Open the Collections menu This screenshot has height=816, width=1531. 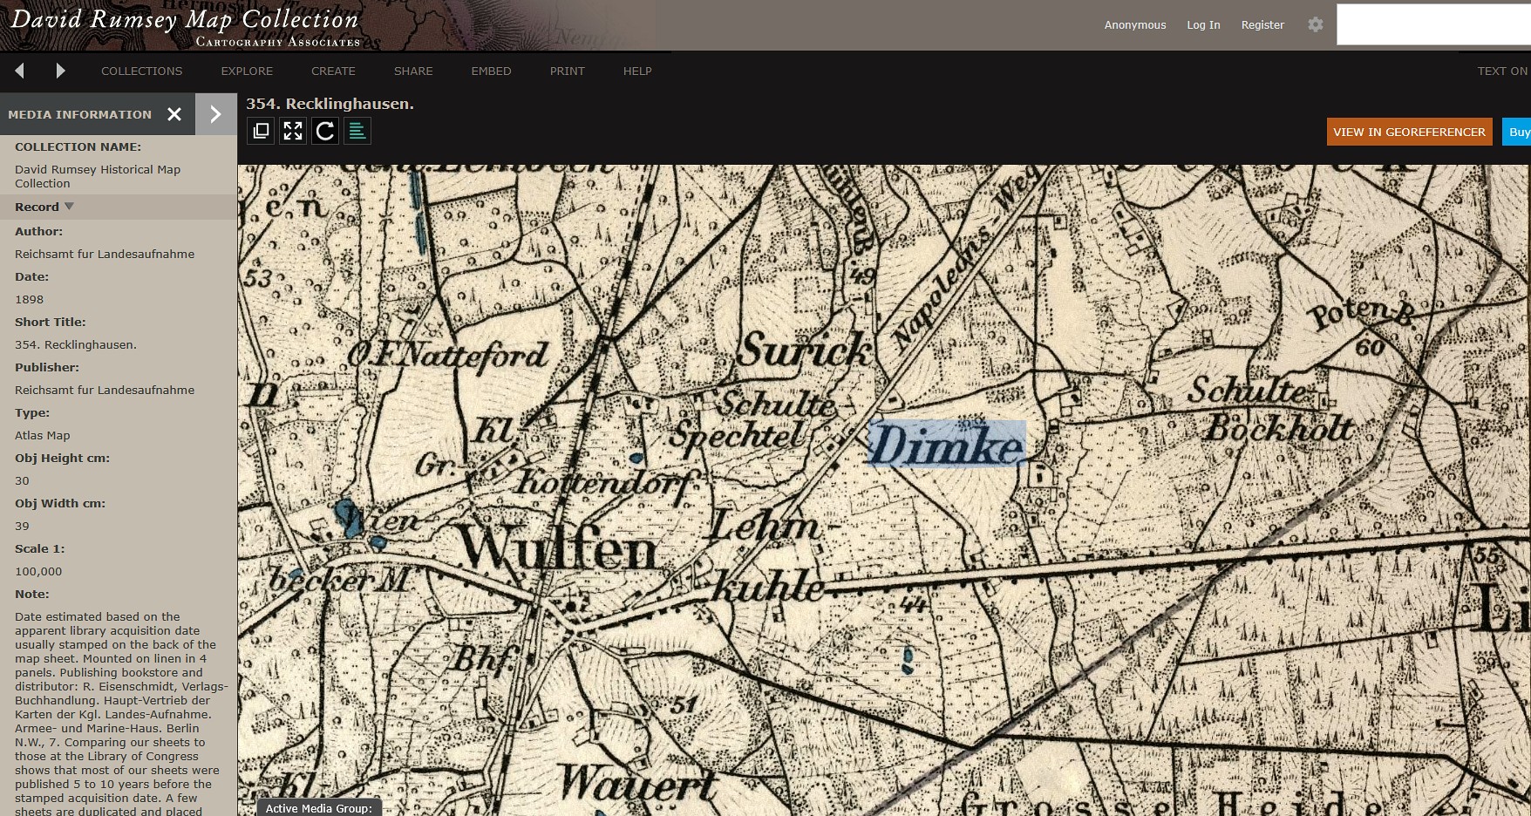coord(141,71)
